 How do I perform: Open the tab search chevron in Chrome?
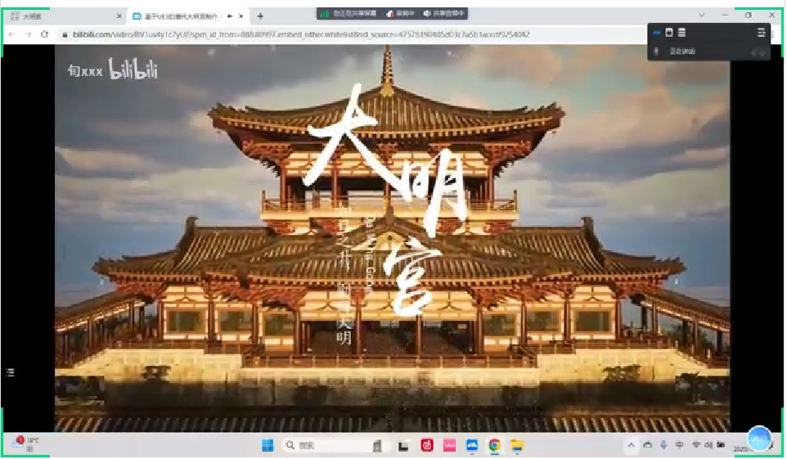701,16
